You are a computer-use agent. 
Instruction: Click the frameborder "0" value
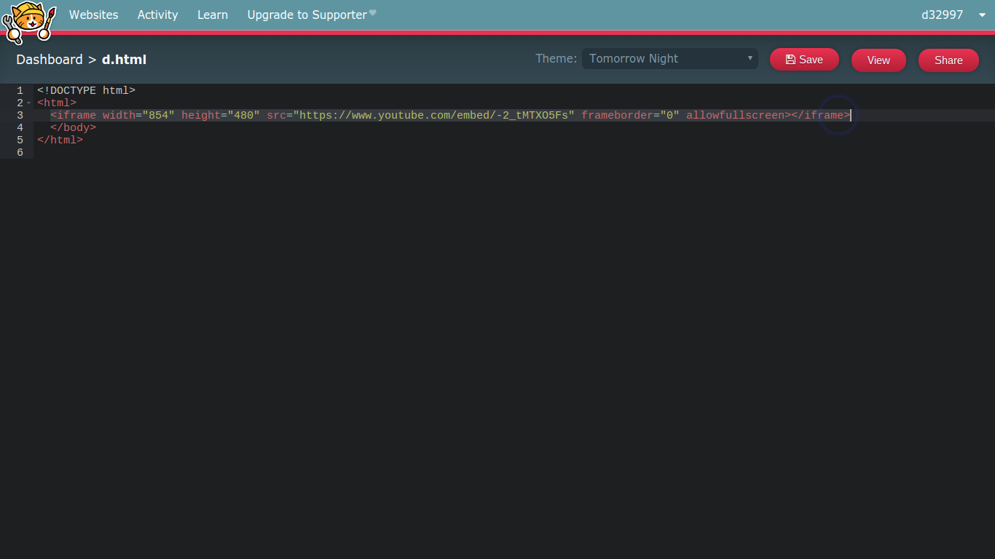[669, 116]
